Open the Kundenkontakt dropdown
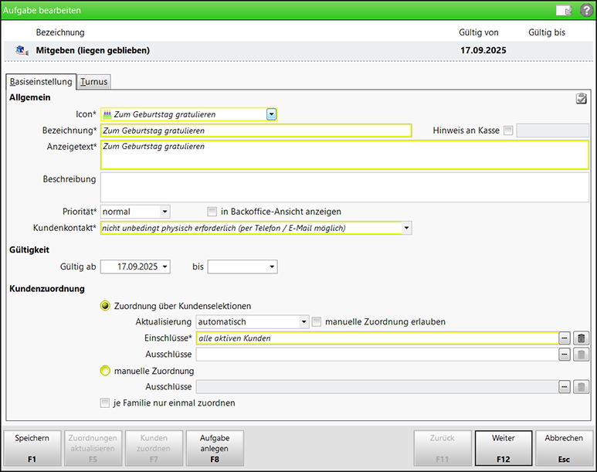Screen dimensions: 597x472 point(406,228)
